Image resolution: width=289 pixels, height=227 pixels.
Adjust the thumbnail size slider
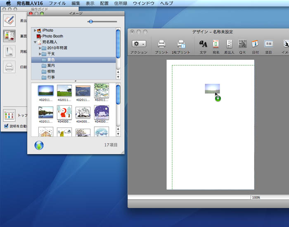[91, 21]
